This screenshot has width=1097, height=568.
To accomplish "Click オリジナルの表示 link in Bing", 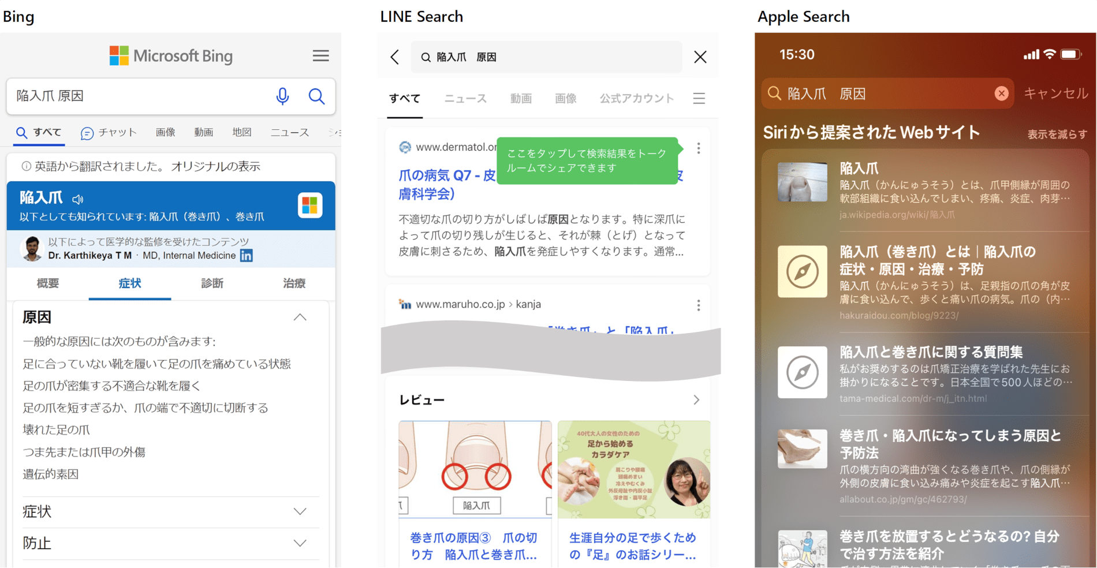I will [215, 166].
